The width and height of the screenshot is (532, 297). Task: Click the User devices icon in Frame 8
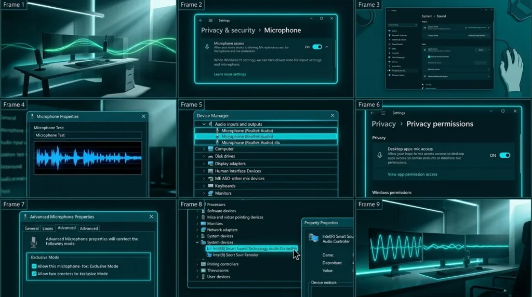[x=203, y=277]
